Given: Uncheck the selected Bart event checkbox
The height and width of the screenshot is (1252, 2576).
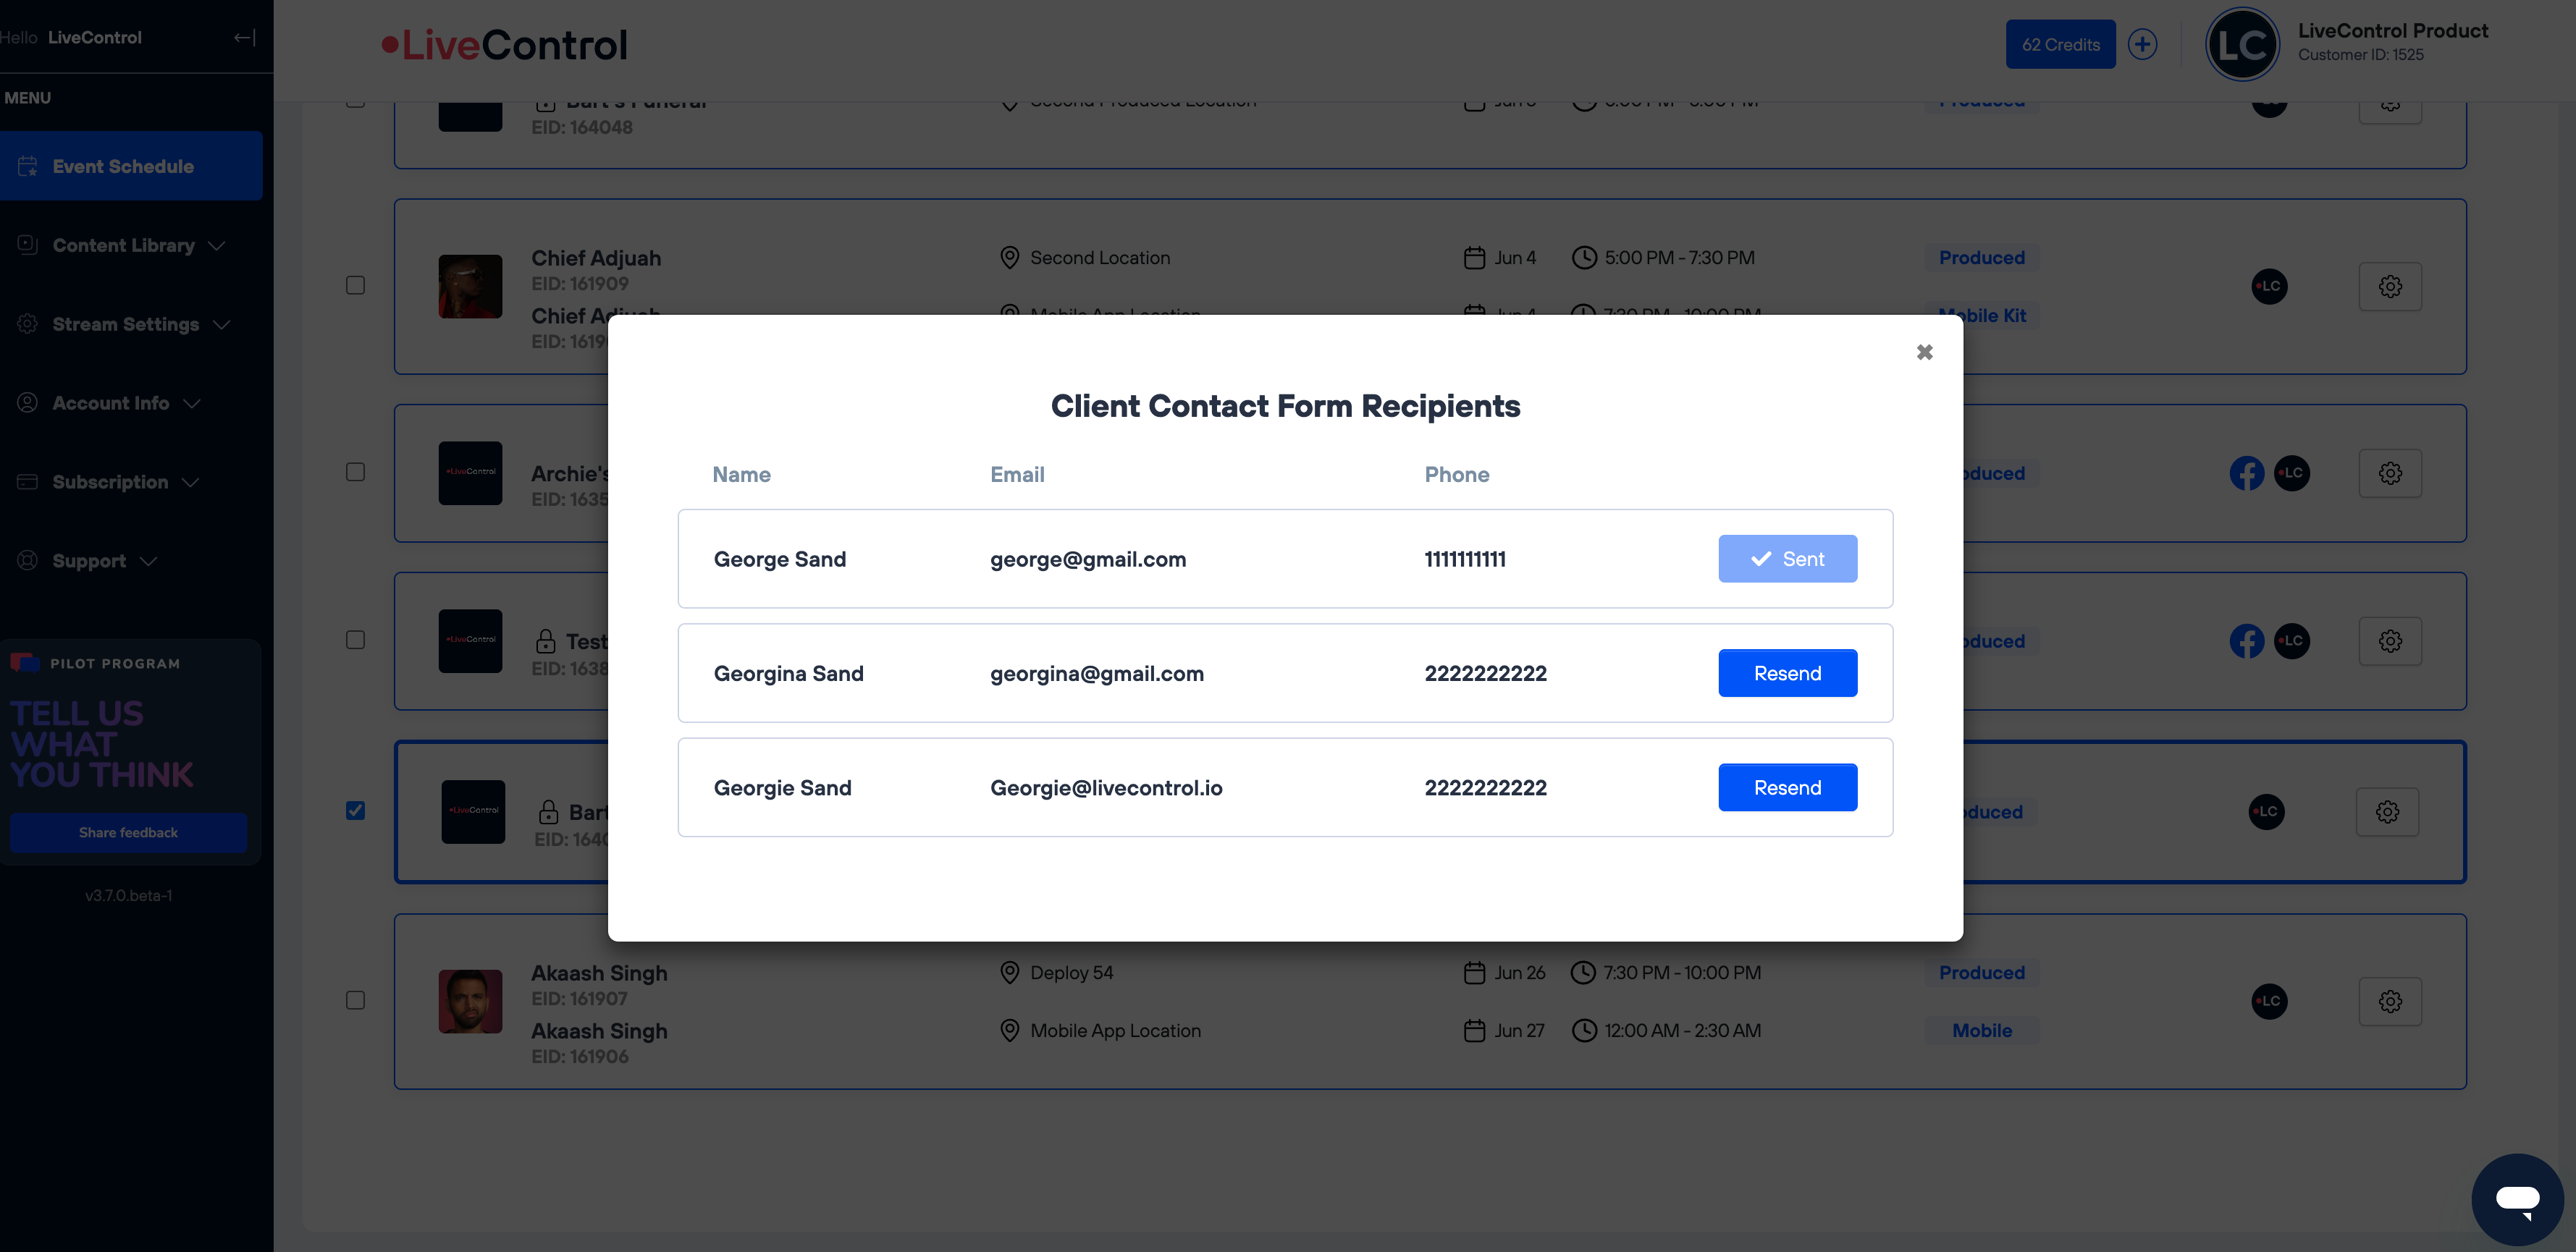Looking at the screenshot, I should click(x=355, y=811).
